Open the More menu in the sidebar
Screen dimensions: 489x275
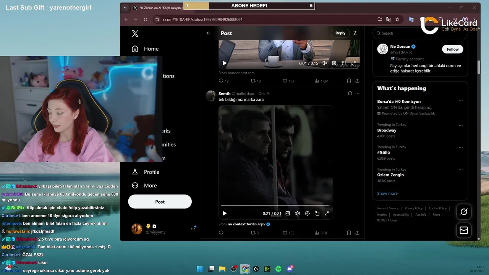144,186
